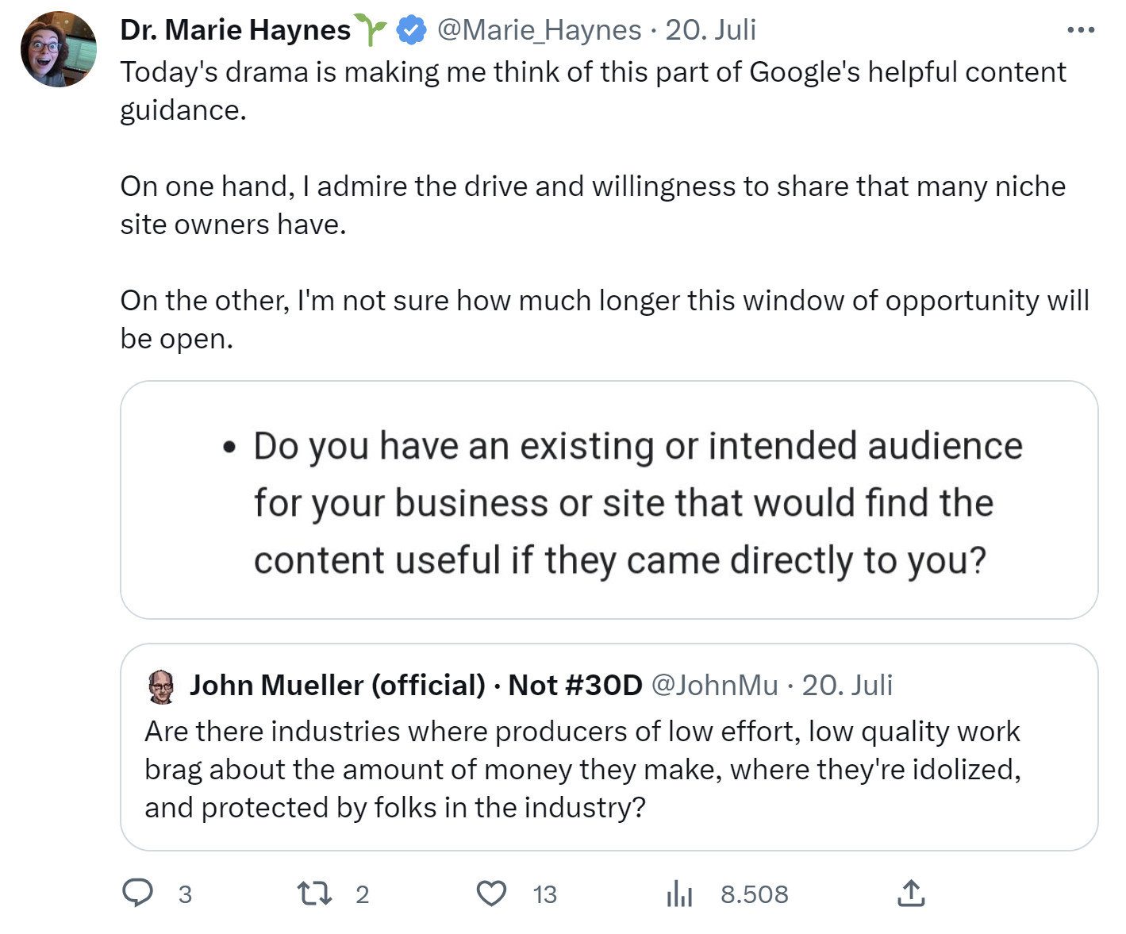
Task: Open Dr. Marie Haynes' profile name link
Action: 234,29
